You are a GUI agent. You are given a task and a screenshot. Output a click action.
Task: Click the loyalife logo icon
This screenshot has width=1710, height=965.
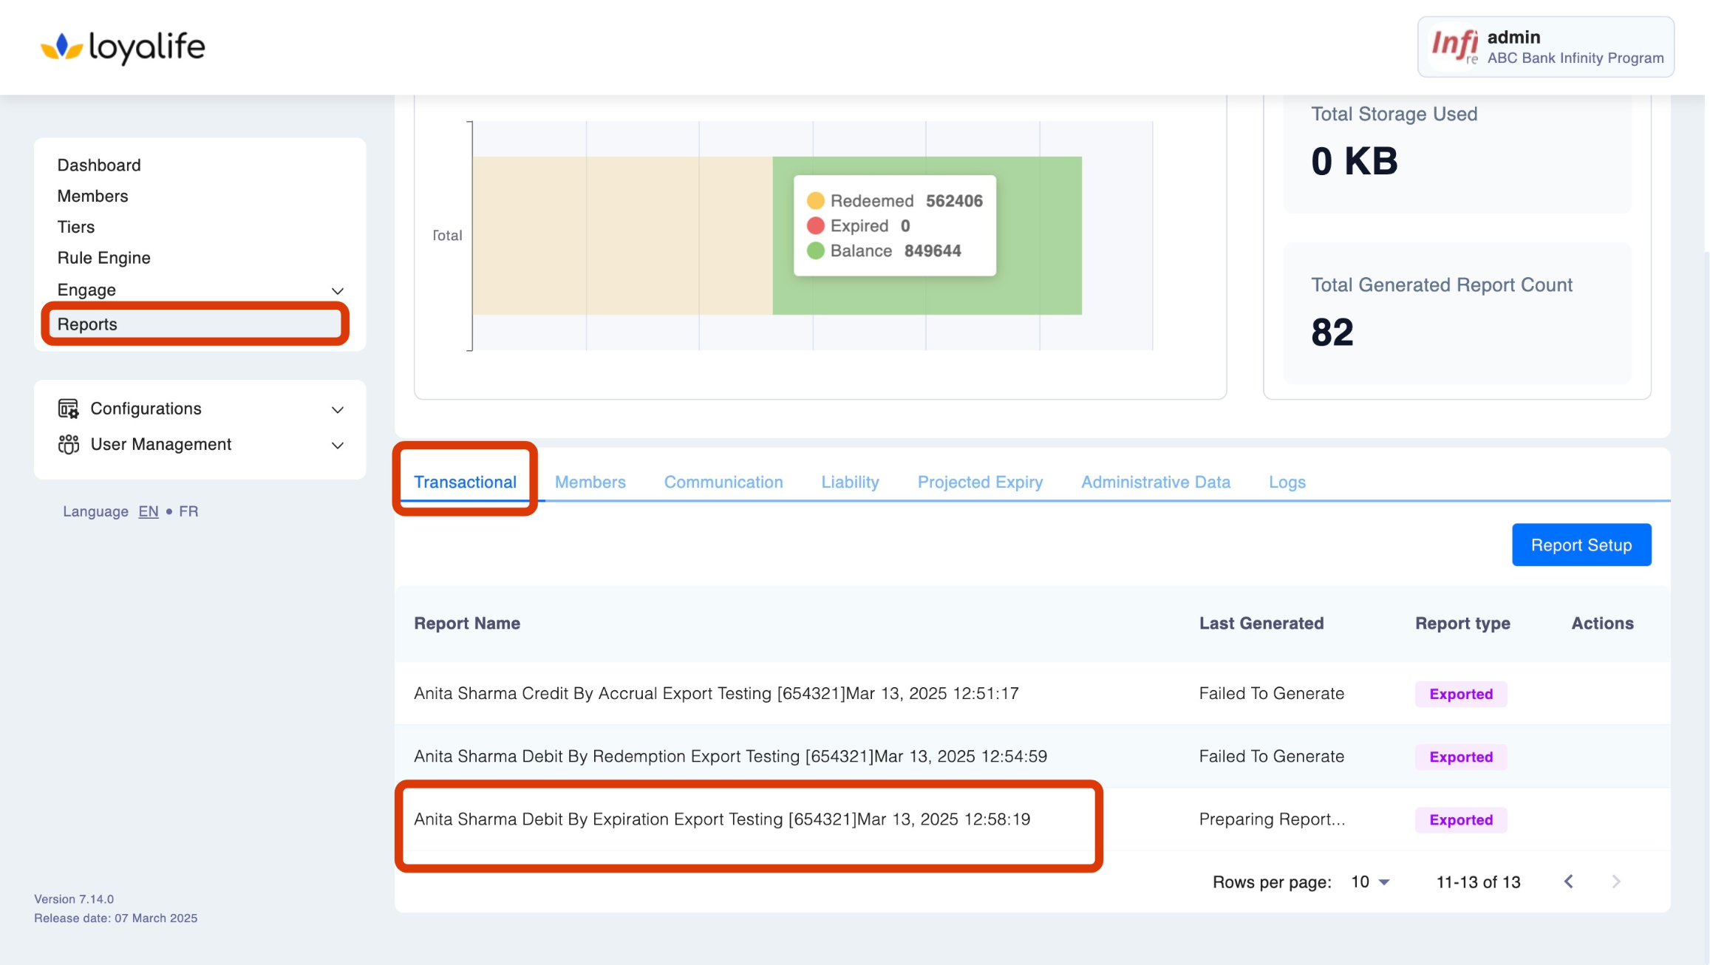point(61,47)
